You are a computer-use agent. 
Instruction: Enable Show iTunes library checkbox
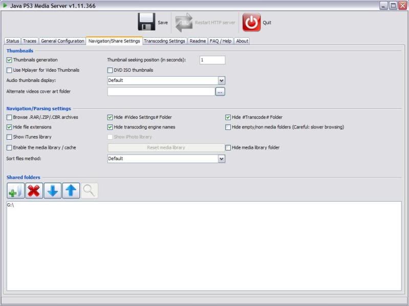[9, 137]
